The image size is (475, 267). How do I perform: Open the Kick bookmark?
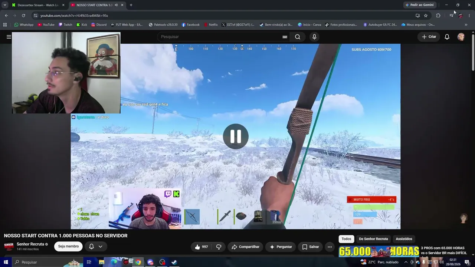pyautogui.click(x=81, y=25)
